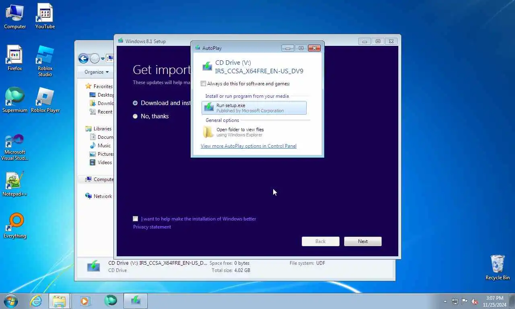Image resolution: width=515 pixels, height=309 pixels.
Task: Click Explorer's forward navigation arrow
Action: [95, 59]
